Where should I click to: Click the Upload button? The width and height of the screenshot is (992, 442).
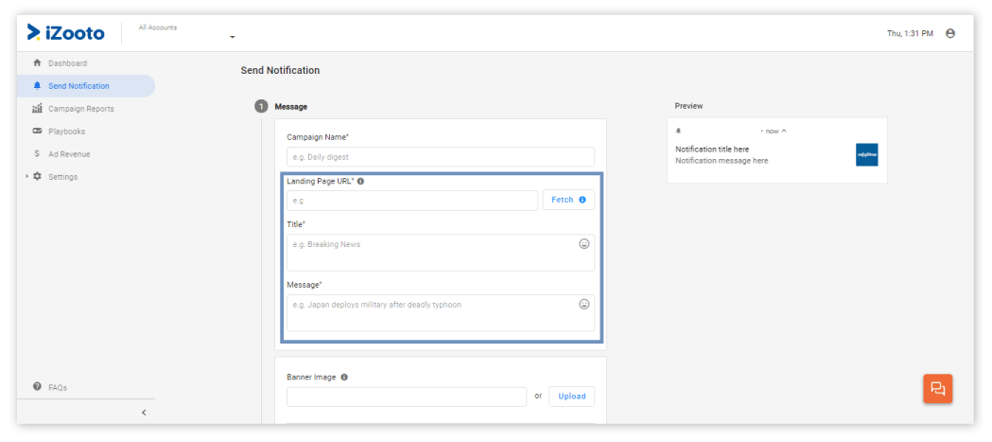click(x=572, y=397)
